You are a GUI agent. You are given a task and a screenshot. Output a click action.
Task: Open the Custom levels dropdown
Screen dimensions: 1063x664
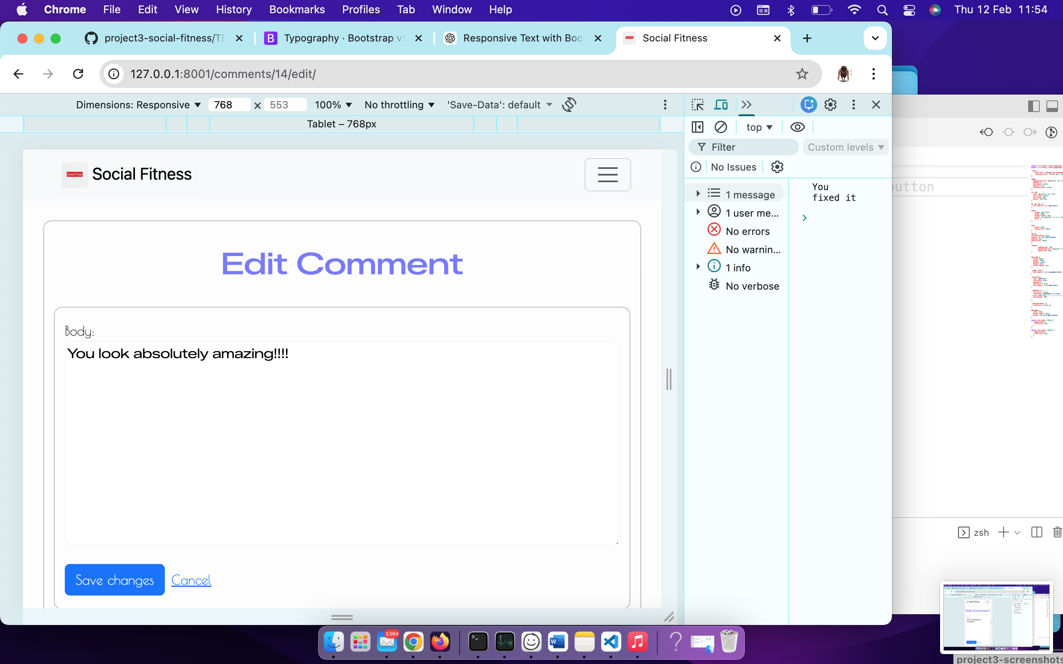845,146
